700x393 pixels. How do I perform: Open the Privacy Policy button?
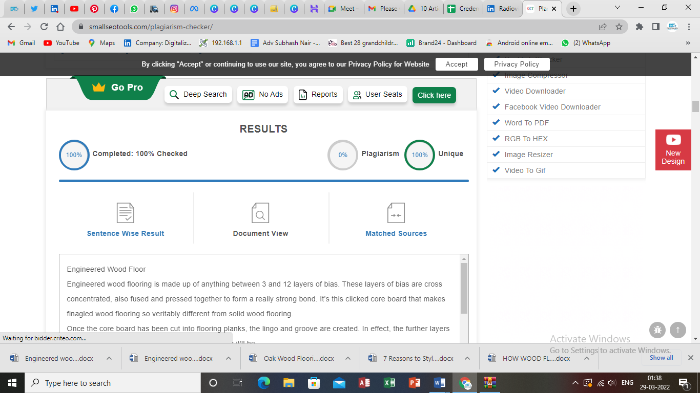pyautogui.click(x=517, y=64)
